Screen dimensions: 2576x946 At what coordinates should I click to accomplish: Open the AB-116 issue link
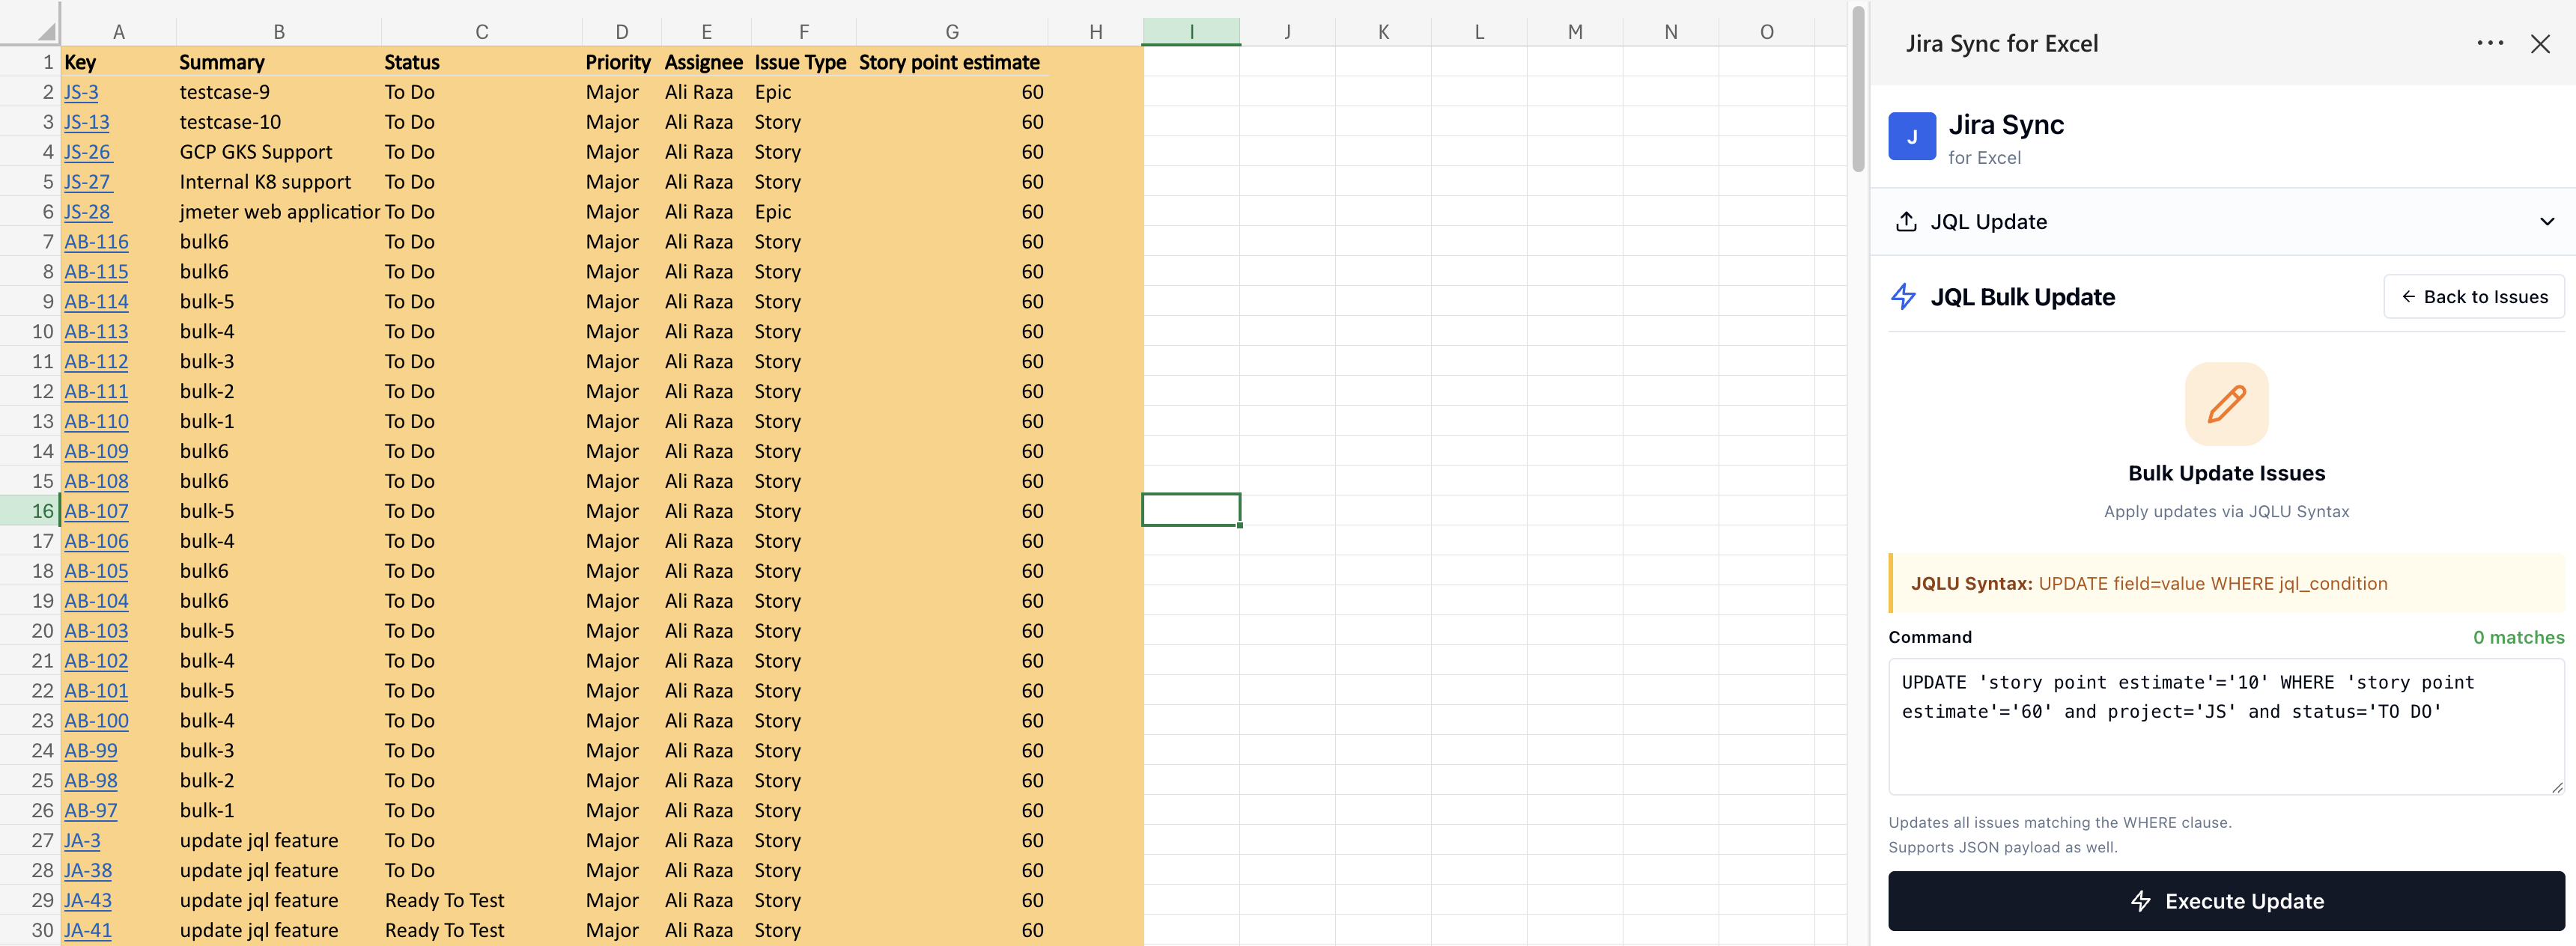(96, 242)
